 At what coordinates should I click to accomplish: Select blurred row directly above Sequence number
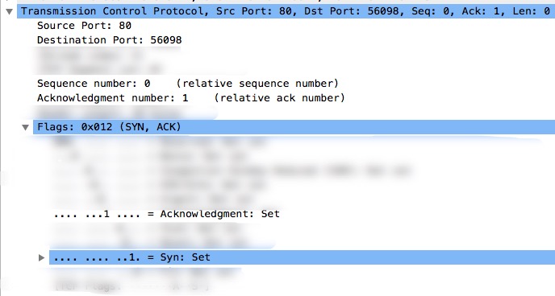coord(100,69)
